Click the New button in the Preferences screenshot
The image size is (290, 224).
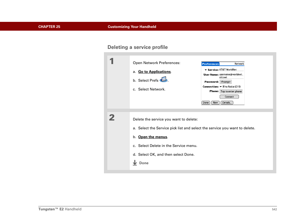pos(215,103)
